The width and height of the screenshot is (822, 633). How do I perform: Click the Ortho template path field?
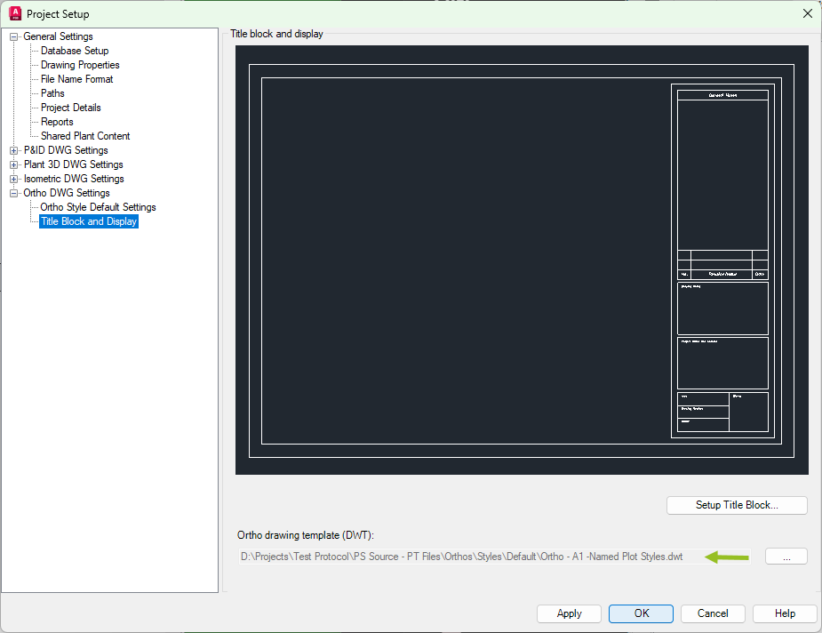click(471, 557)
